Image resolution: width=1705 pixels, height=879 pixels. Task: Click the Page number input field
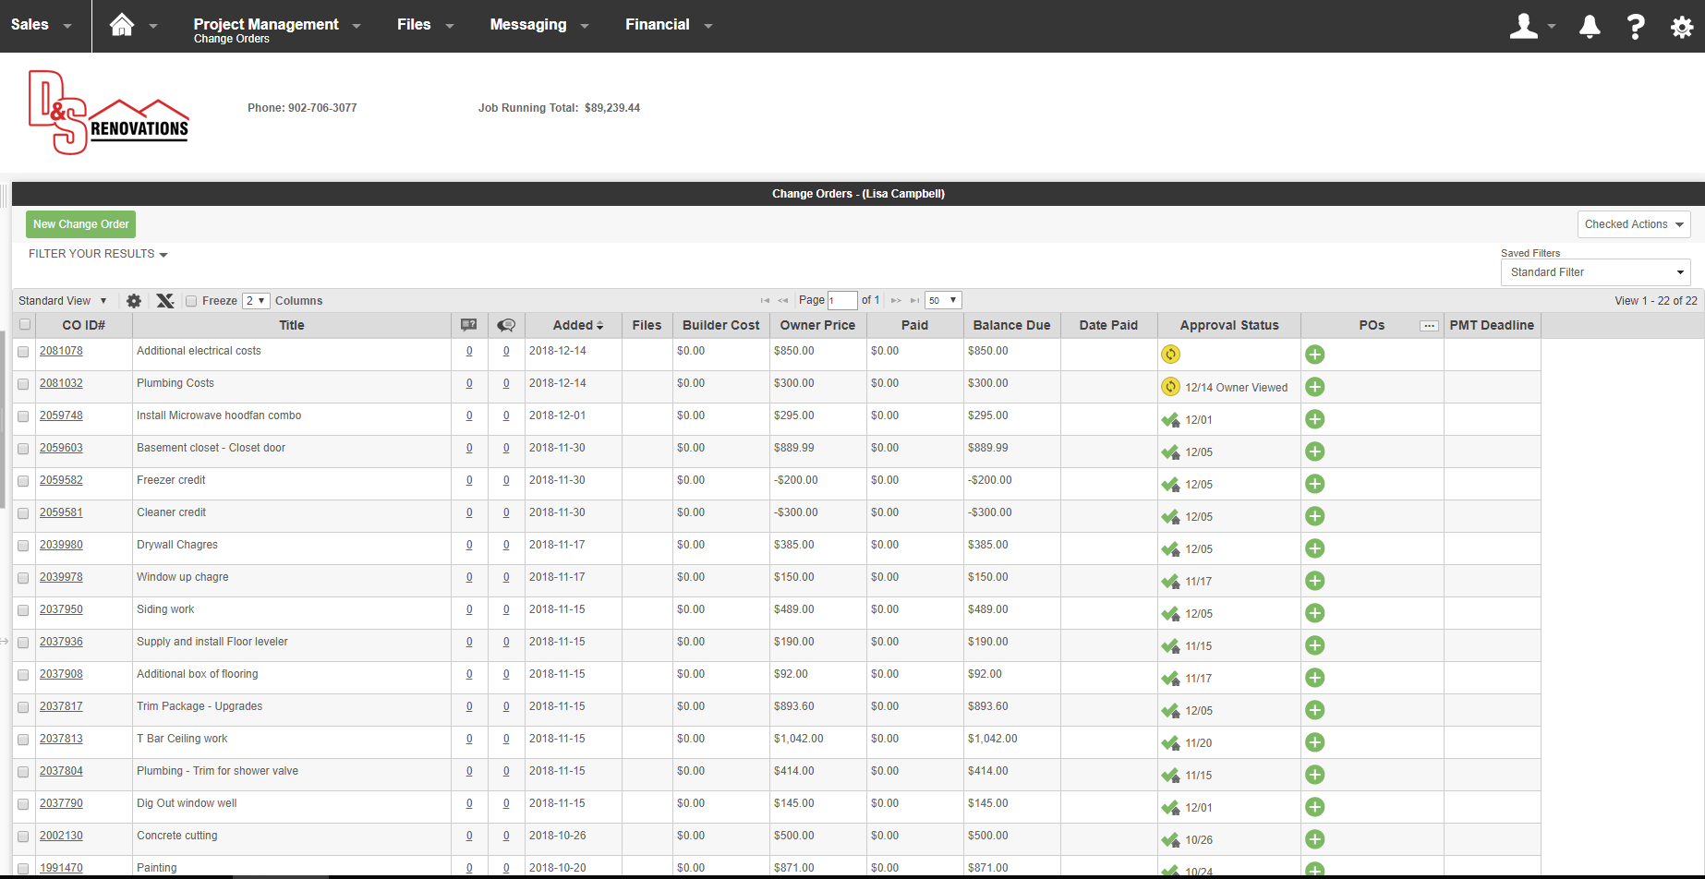pos(842,301)
